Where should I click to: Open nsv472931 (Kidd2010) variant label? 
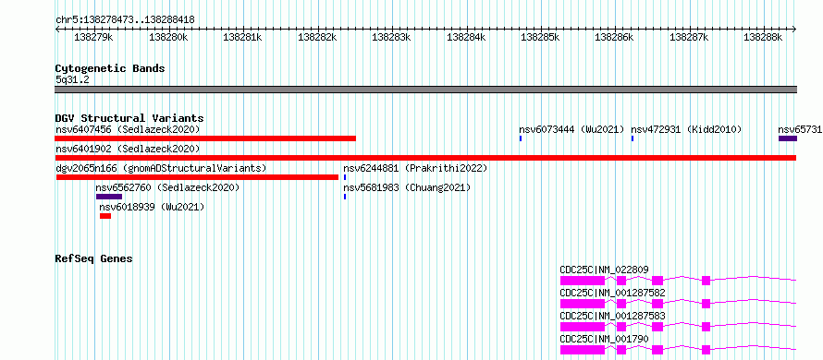pyautogui.click(x=686, y=129)
